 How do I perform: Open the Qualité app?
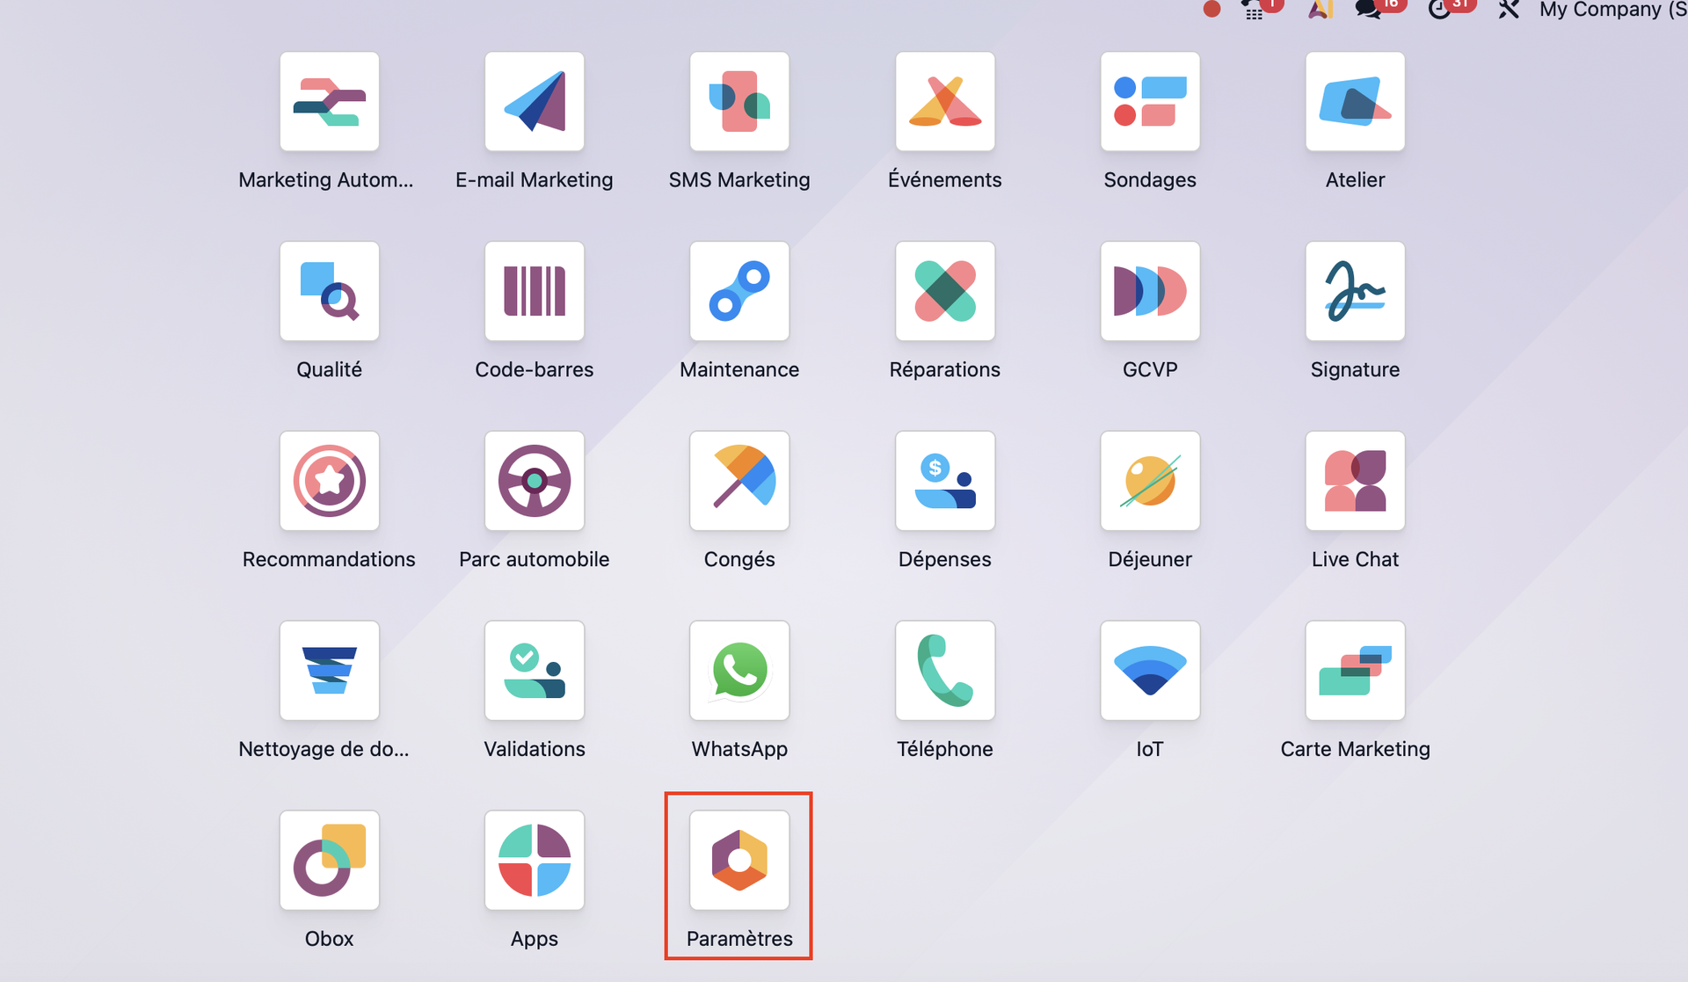329,291
